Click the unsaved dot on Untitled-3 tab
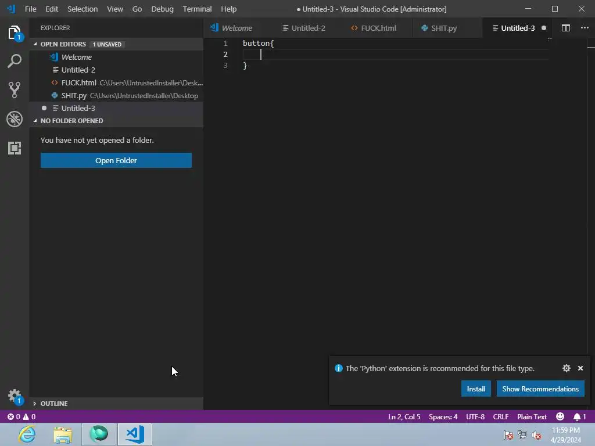Image resolution: width=595 pixels, height=446 pixels. point(544,28)
